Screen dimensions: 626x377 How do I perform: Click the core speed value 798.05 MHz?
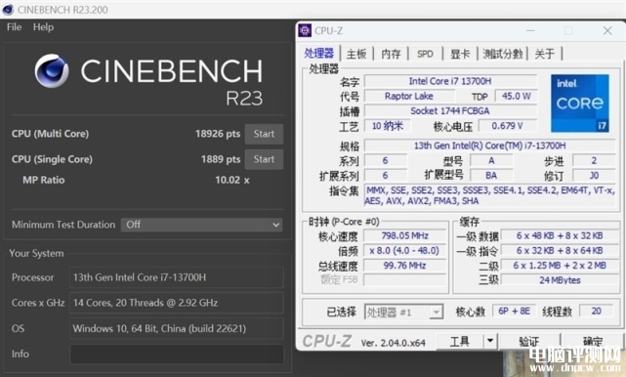405,235
